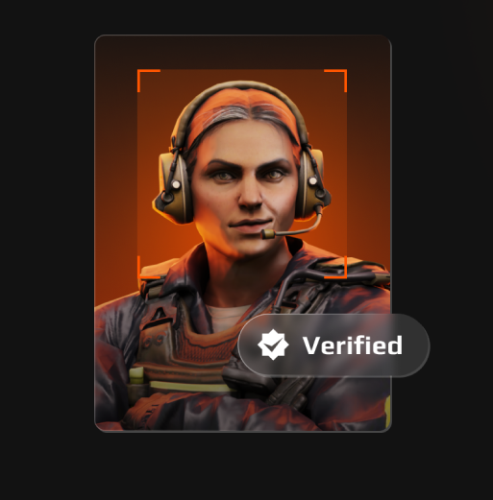Image resolution: width=493 pixels, height=500 pixels.
Task: Click the yellow-green strap on the vest
Action: click(189, 387)
